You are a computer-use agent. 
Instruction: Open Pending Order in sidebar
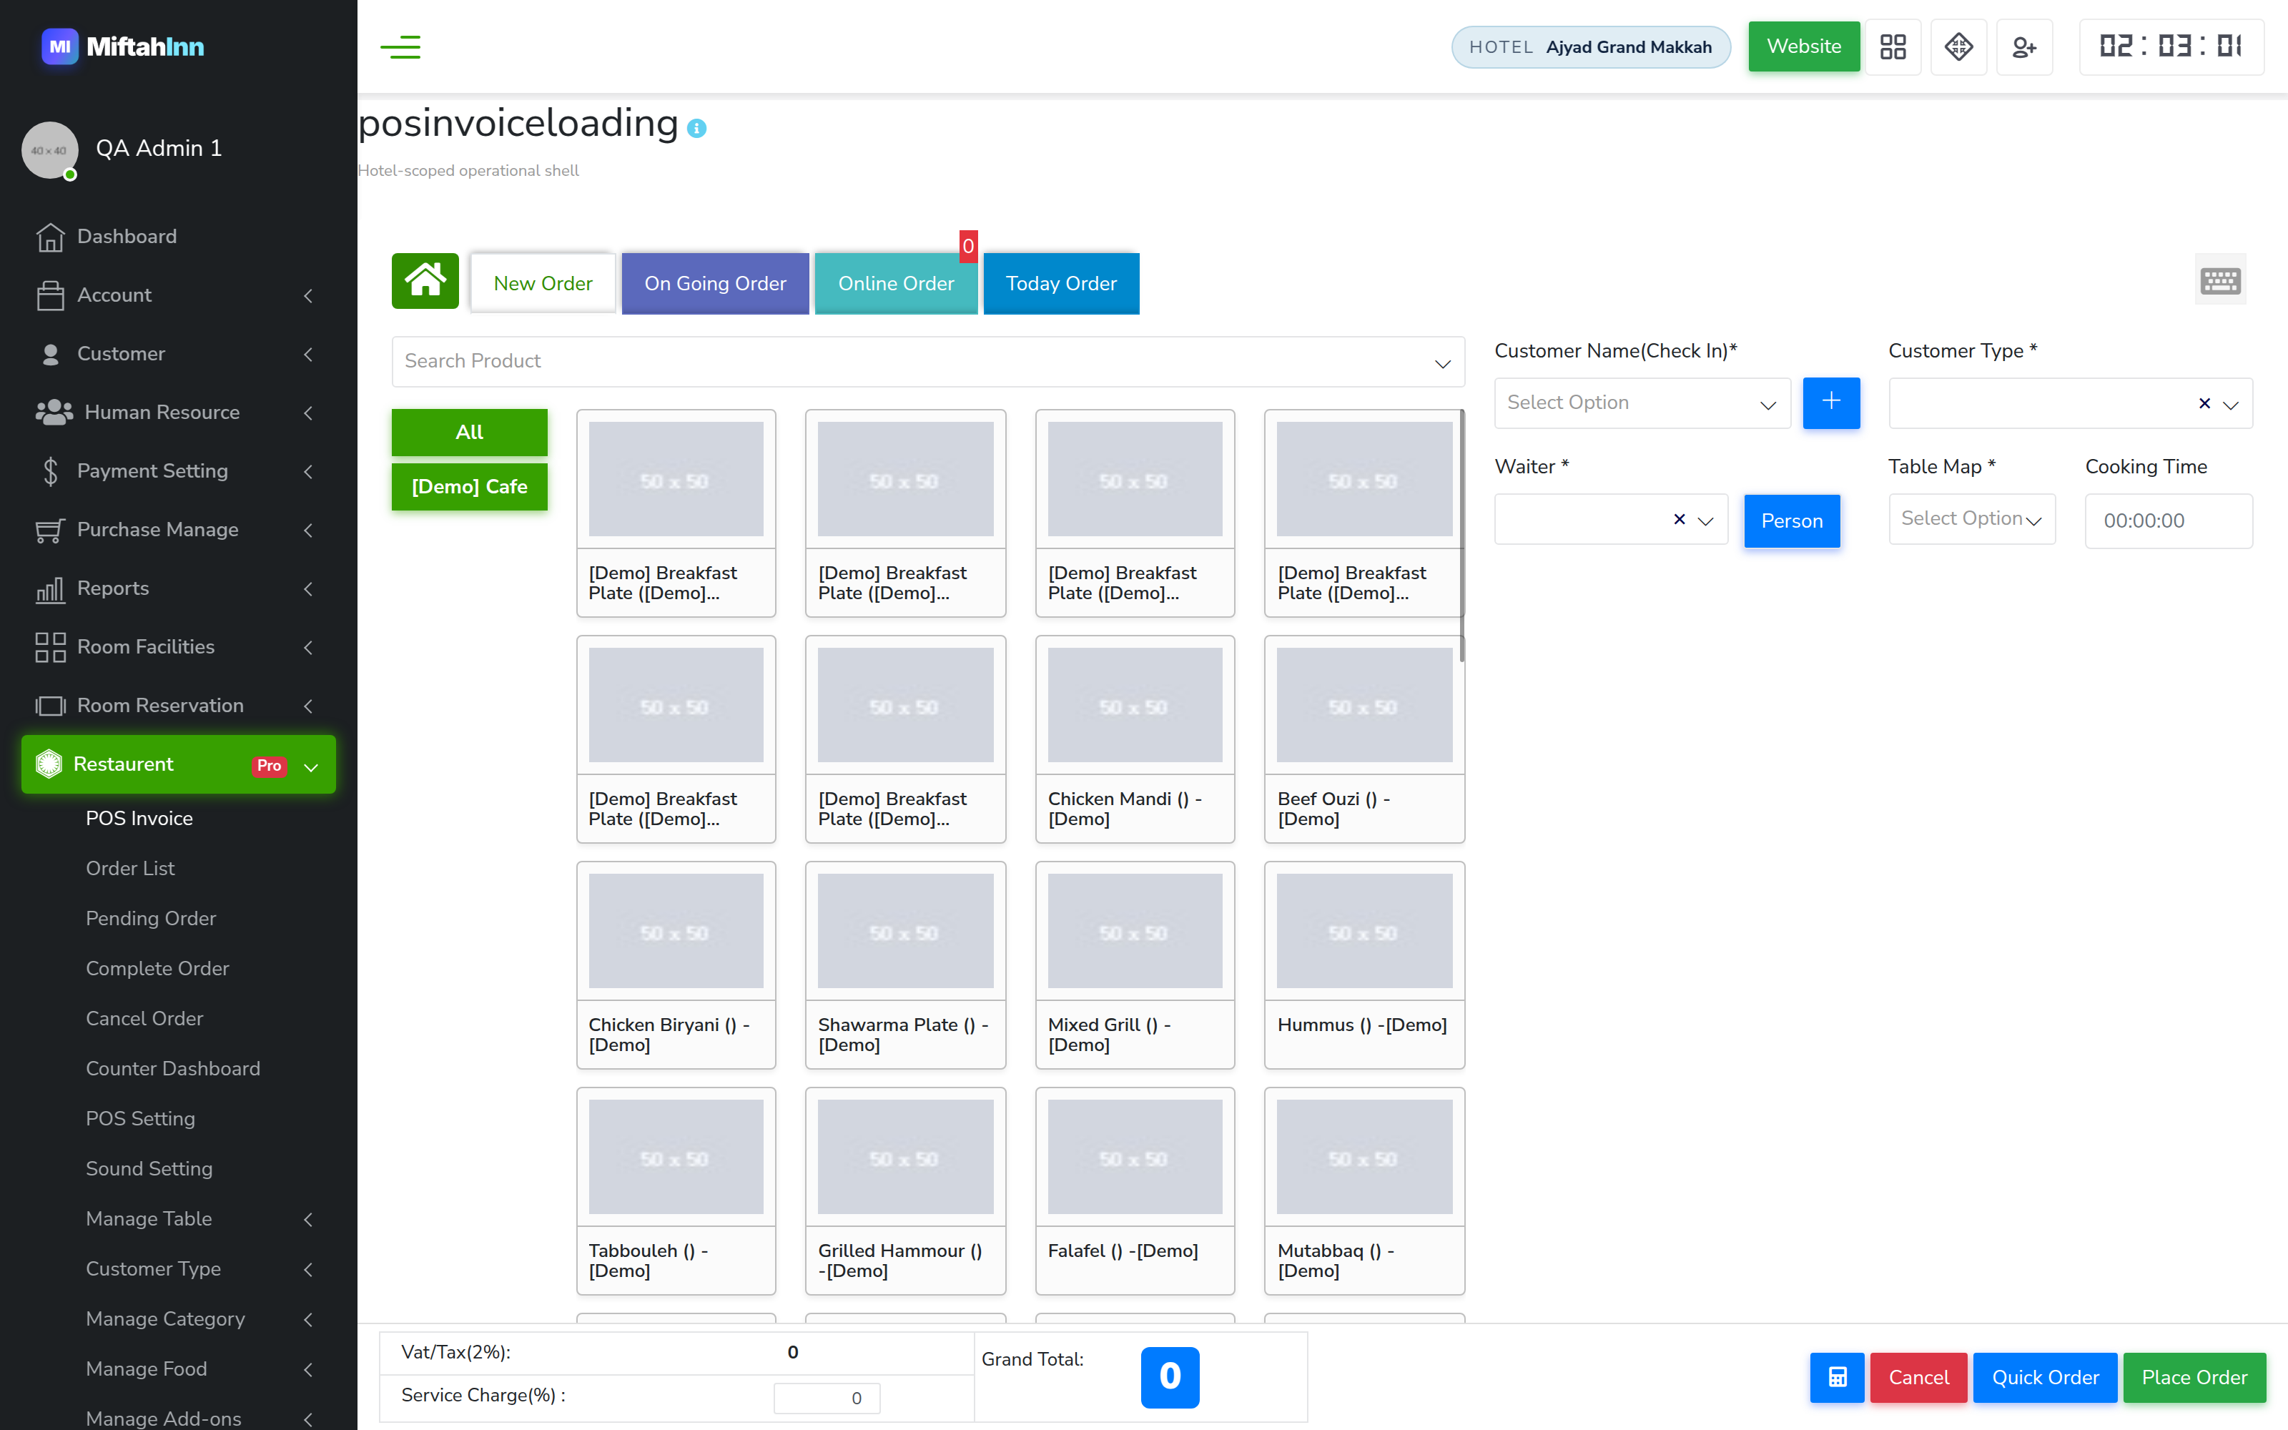click(152, 918)
